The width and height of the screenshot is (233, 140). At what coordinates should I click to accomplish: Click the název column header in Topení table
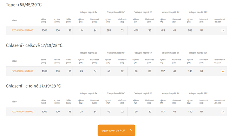pyautogui.click(x=14, y=21)
